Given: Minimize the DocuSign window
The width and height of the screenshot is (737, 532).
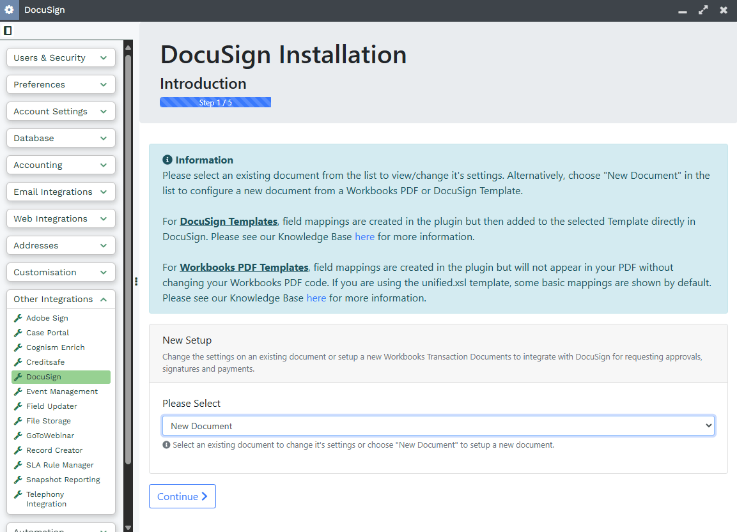Looking at the screenshot, I should click(683, 11).
